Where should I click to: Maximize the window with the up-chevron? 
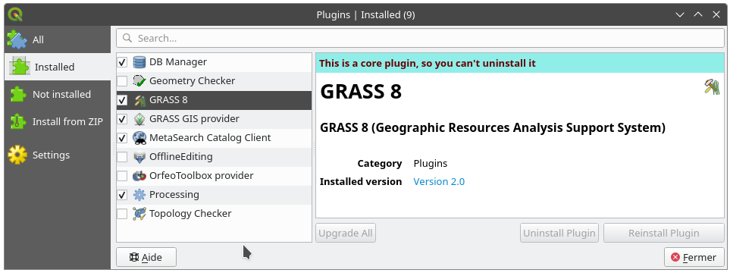pyautogui.click(x=698, y=15)
